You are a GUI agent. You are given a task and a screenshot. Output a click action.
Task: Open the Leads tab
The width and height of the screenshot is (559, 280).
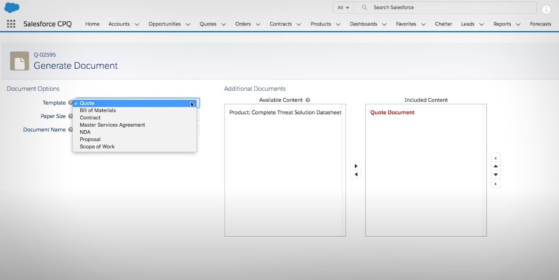468,24
